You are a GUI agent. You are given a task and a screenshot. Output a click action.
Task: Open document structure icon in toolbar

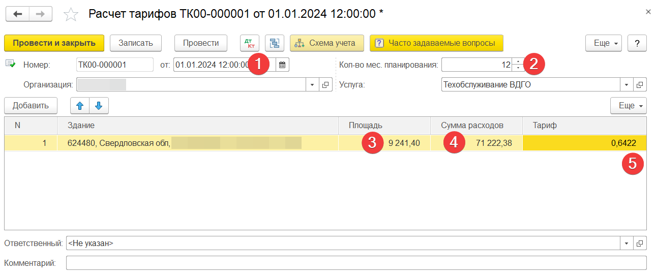click(x=275, y=43)
